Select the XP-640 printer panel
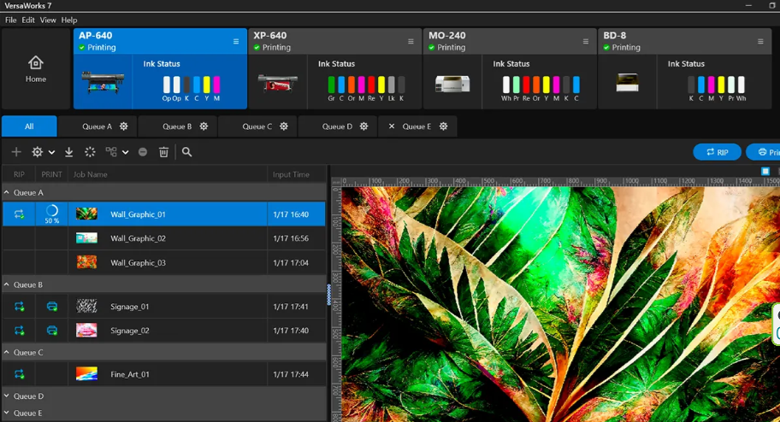The height and width of the screenshot is (422, 780). click(334, 68)
